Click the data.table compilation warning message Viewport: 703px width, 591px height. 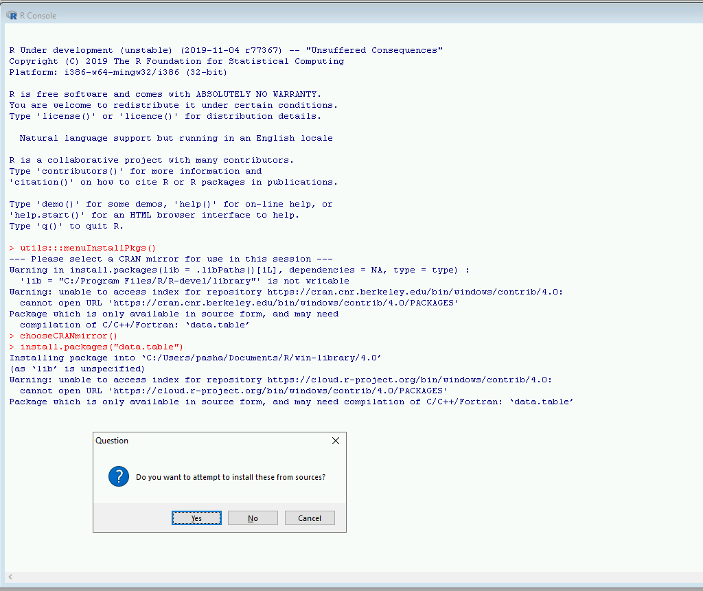[288, 401]
